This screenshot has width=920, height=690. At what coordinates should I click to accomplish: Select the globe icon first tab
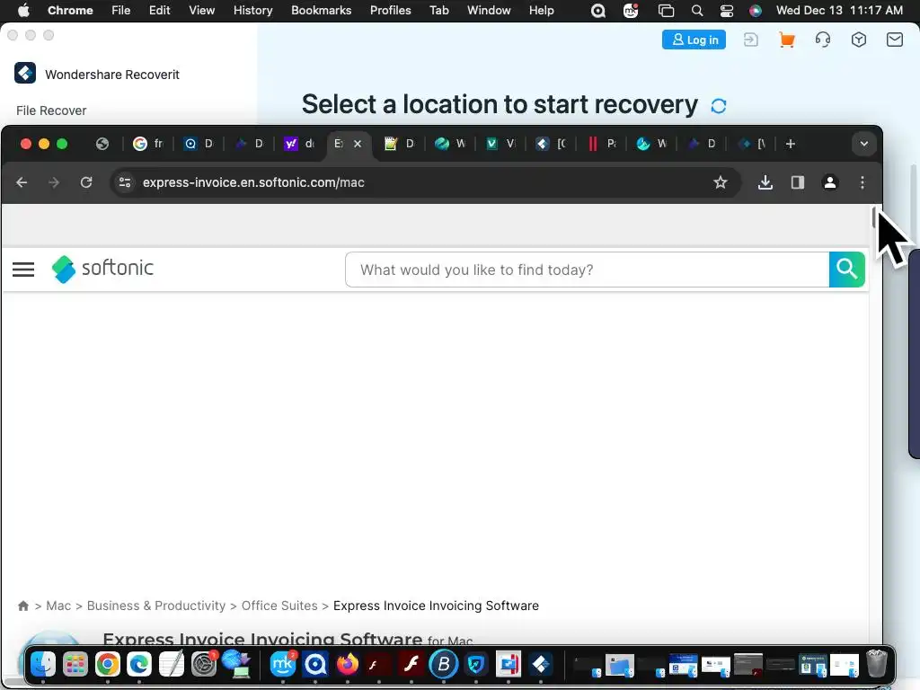click(x=102, y=144)
